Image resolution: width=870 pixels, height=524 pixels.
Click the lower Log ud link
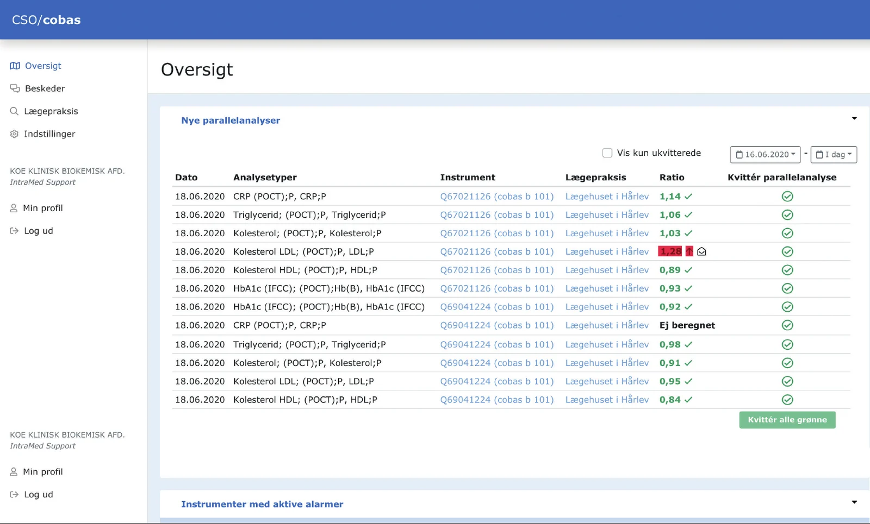32,495
